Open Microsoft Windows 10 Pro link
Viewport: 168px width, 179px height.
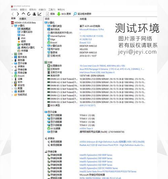[x=92, y=30]
